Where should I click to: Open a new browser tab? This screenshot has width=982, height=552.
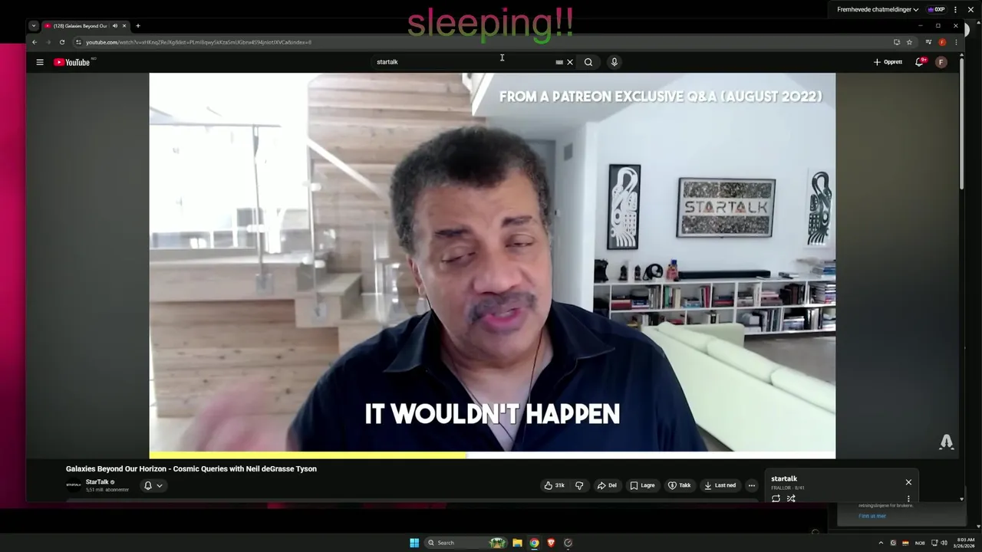pos(138,25)
